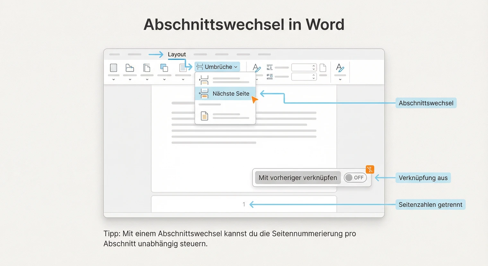Click the orientation folder-style icon in the toolbar
This screenshot has width=488, height=266.
tap(130, 68)
